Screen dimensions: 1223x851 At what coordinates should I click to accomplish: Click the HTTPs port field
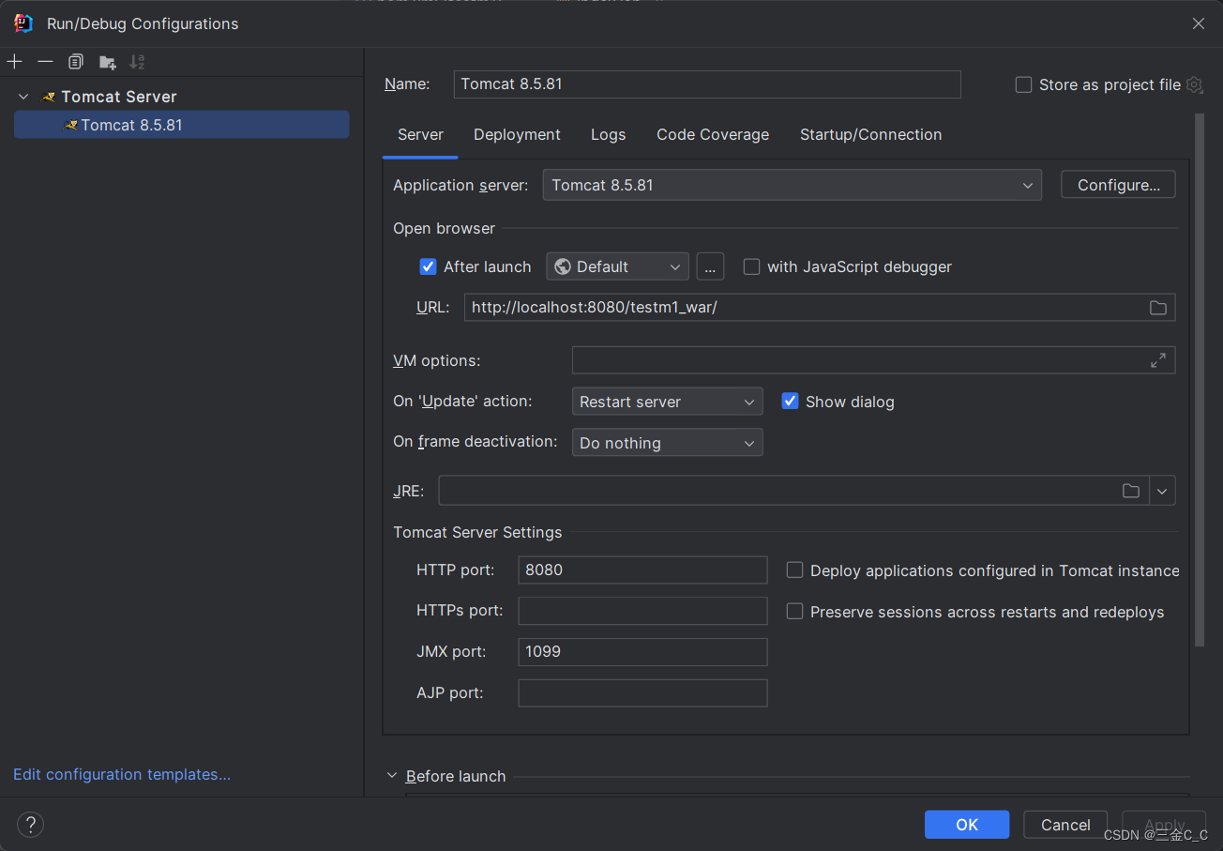pyautogui.click(x=642, y=611)
